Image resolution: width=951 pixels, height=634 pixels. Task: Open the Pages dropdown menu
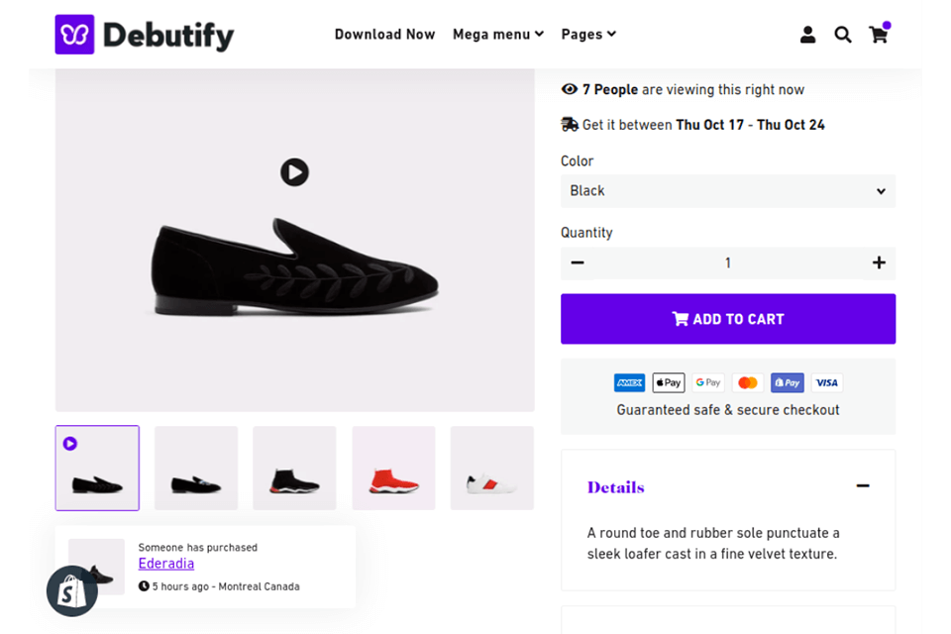click(x=588, y=34)
